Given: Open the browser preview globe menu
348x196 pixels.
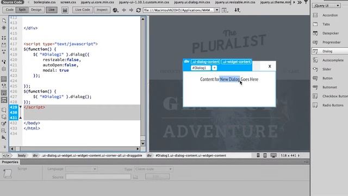Looking at the screenshot, I should (x=115, y=10).
